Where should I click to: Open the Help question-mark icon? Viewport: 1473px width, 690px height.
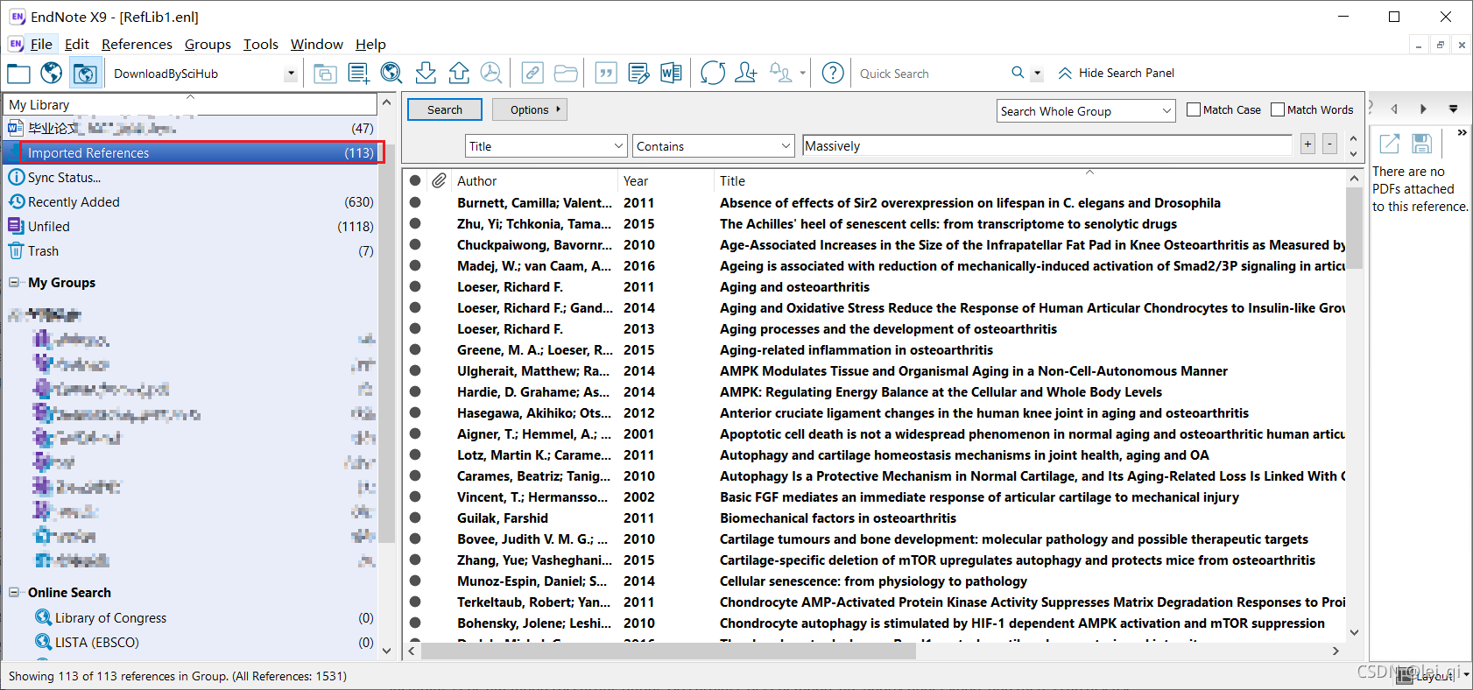(x=833, y=74)
